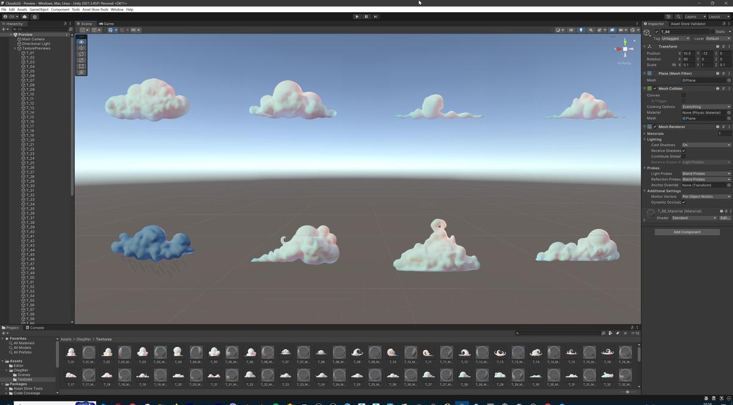This screenshot has height=405, width=733.
Task: Select the Rotate tool
Action: coord(81,54)
